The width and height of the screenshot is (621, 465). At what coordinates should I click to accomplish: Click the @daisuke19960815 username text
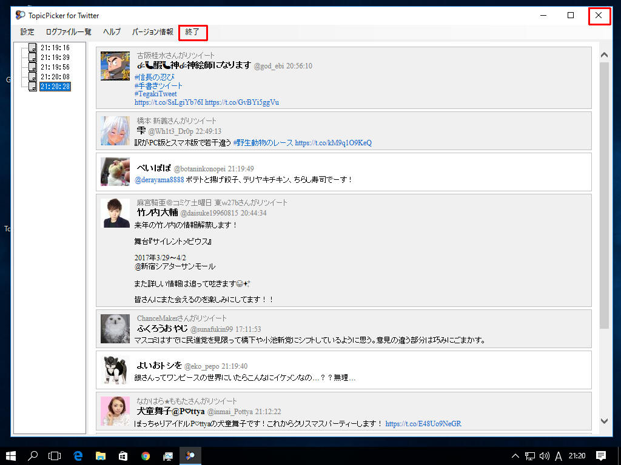pyautogui.click(x=209, y=213)
